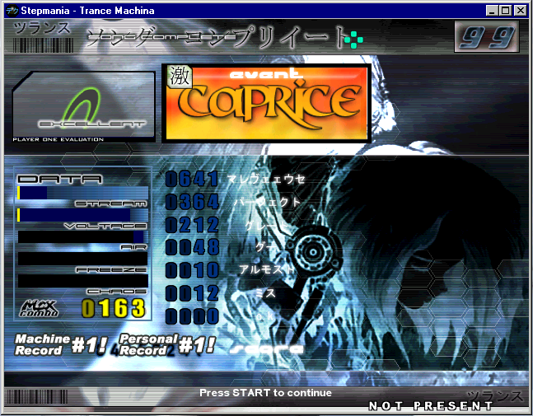Click the 0010 judgment count
The height and width of the screenshot is (416, 533).
tap(192, 270)
